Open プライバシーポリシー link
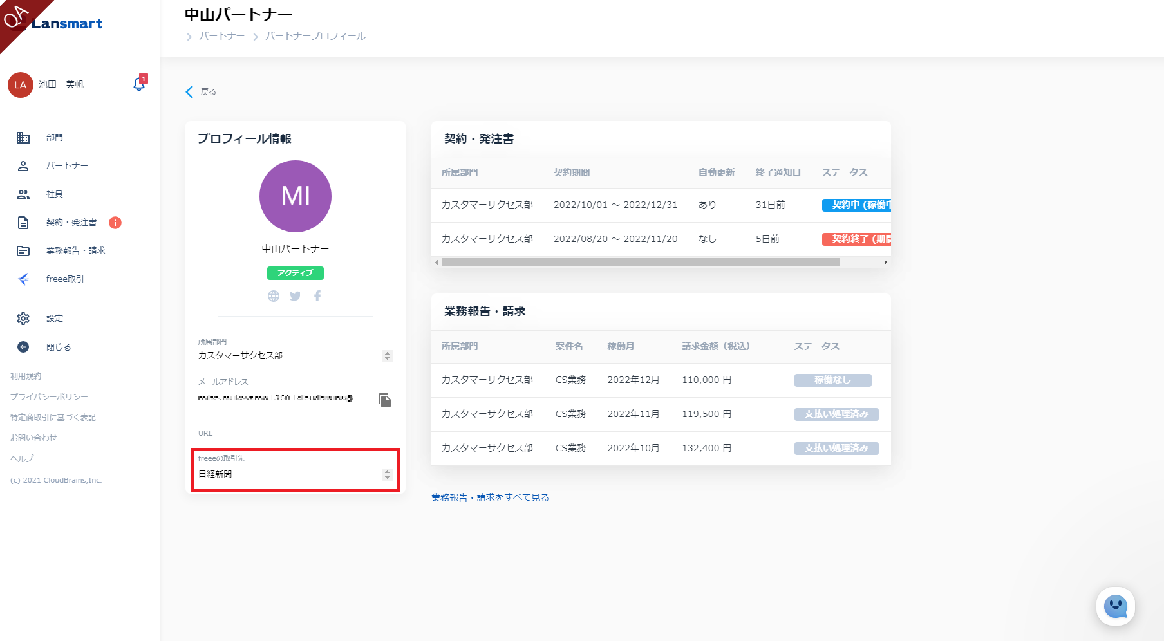This screenshot has width=1164, height=641. coord(49,397)
